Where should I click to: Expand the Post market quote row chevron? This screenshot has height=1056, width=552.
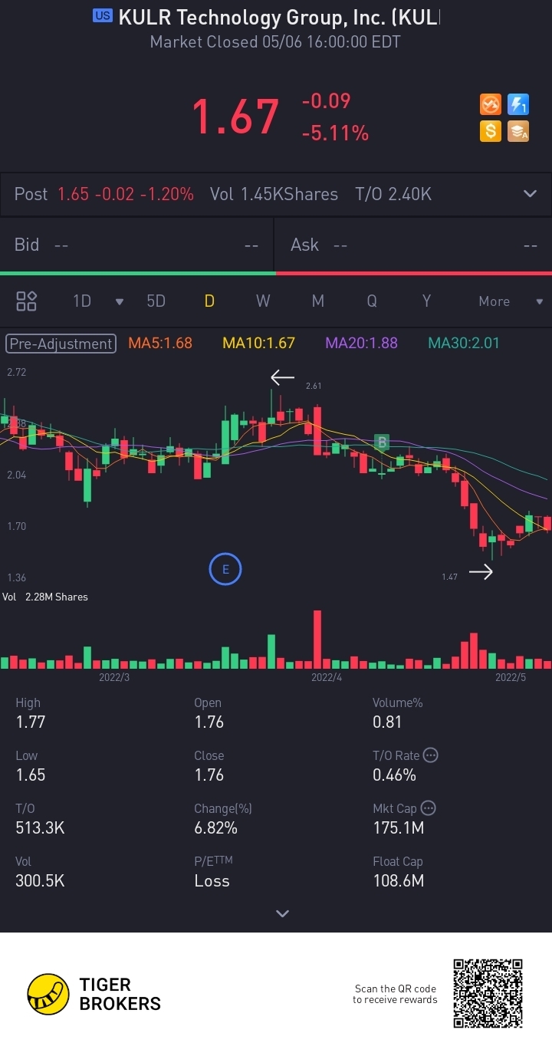(x=530, y=194)
